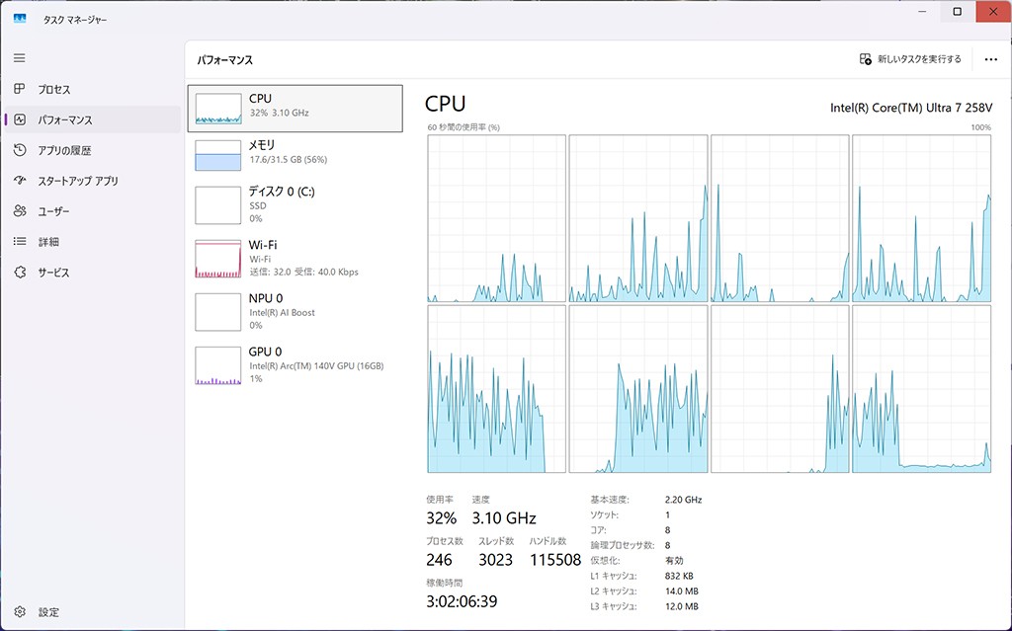Select GPU 0 Intel Arc item

[295, 364]
